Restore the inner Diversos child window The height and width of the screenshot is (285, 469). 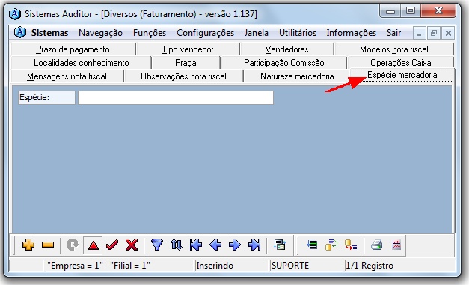[433, 33]
